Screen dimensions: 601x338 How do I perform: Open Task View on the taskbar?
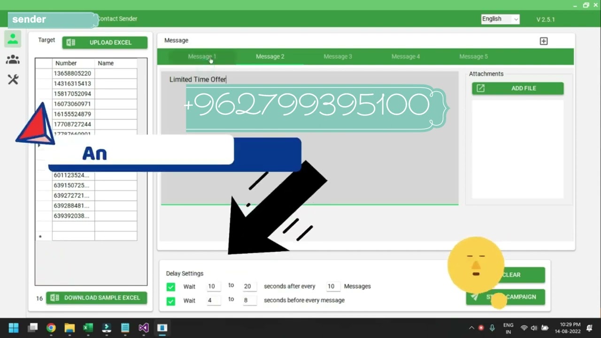[32, 328]
